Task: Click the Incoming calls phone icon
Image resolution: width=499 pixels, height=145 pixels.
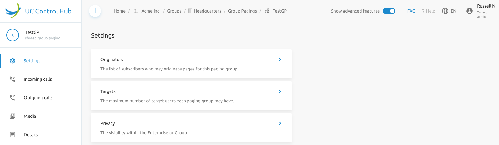Action: point(13,79)
